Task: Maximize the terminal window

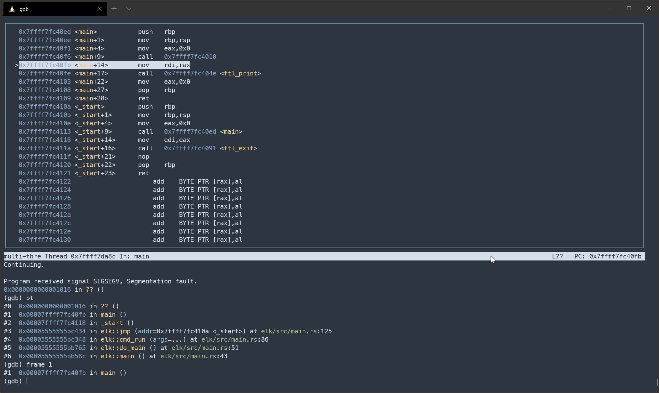Action: tap(629, 8)
